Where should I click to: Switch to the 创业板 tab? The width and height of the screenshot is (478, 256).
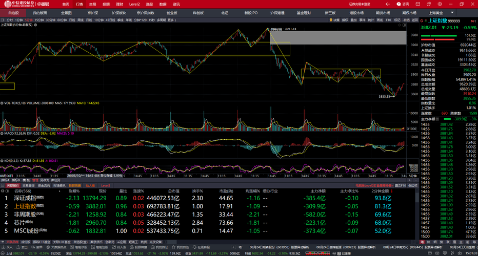tap(172, 13)
